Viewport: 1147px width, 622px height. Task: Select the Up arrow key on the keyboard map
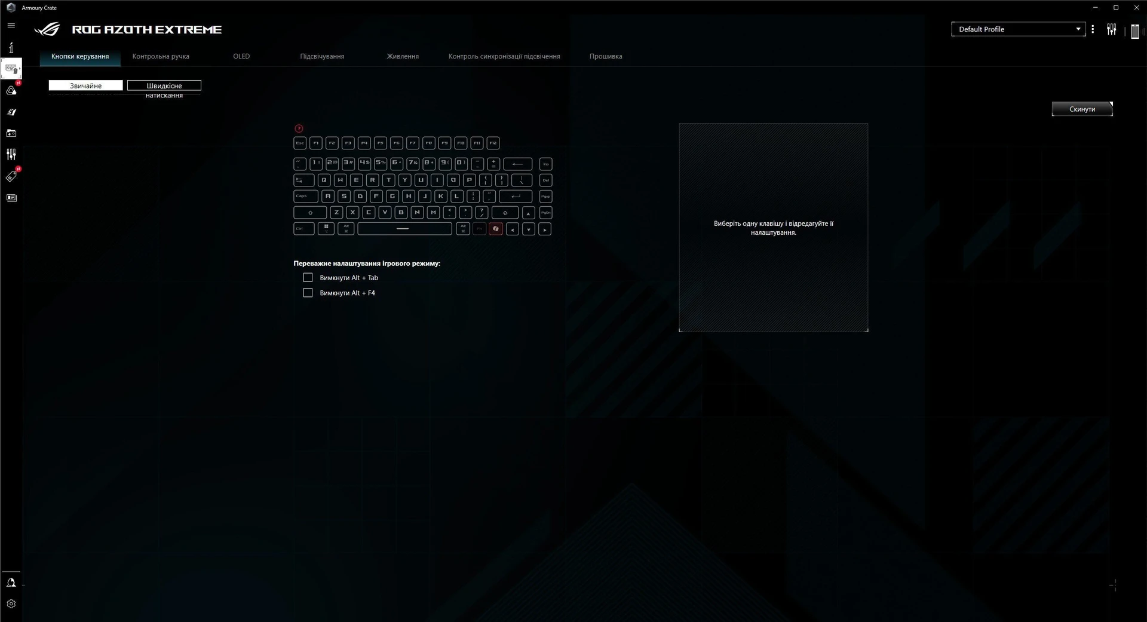coord(528,213)
